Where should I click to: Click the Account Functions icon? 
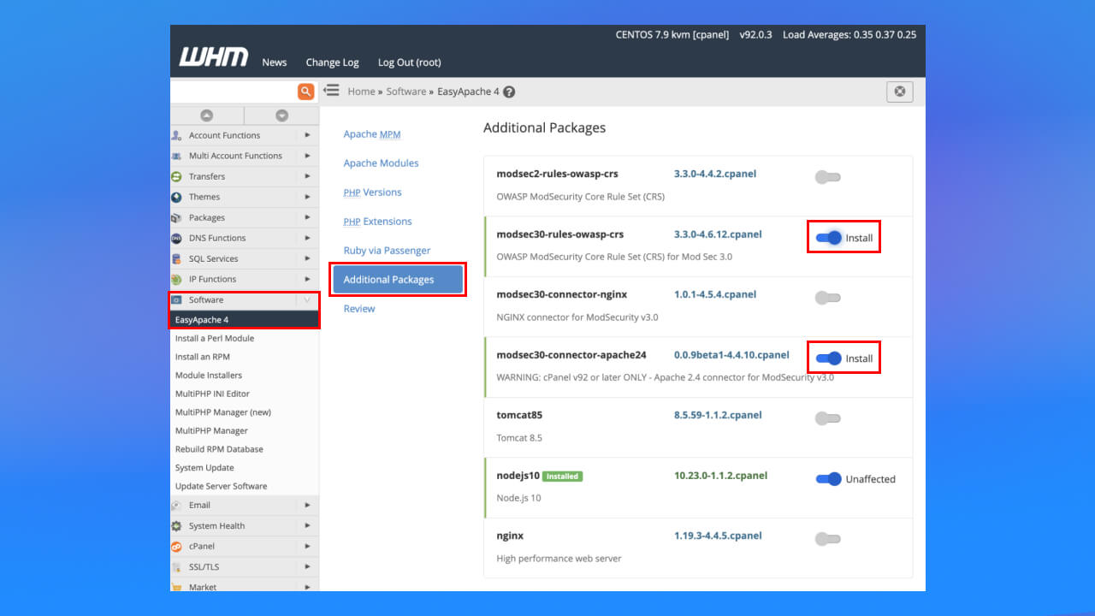[176, 135]
